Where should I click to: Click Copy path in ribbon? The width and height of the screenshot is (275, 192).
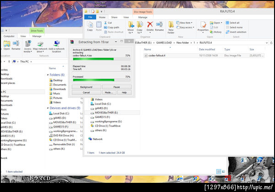(111, 27)
